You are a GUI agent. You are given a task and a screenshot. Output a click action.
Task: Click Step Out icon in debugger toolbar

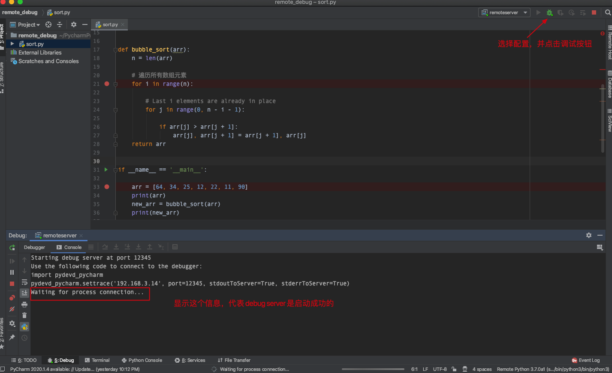150,247
